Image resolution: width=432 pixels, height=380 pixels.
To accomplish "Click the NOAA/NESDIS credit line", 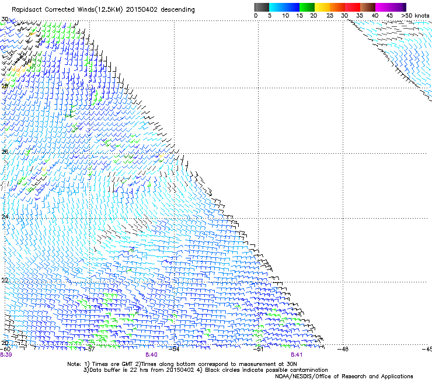I will pos(344,376).
